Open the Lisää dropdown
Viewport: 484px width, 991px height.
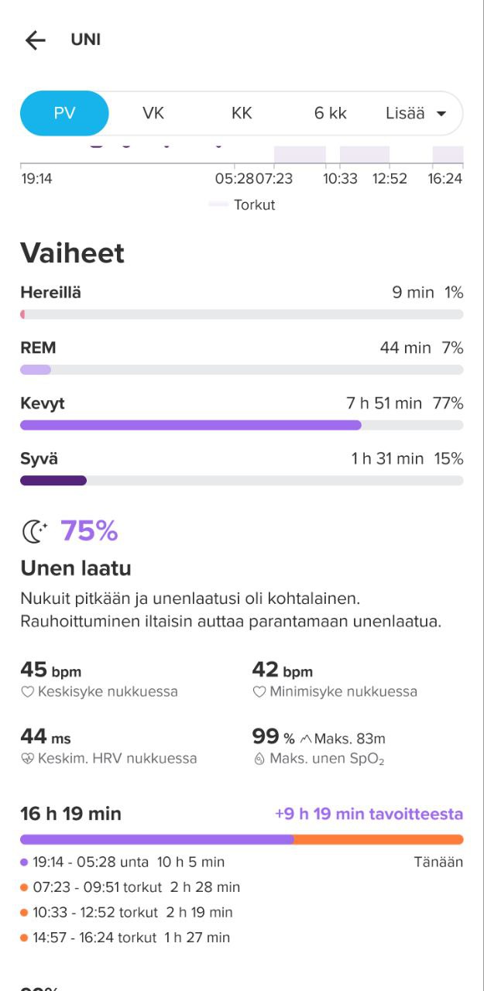406,113
